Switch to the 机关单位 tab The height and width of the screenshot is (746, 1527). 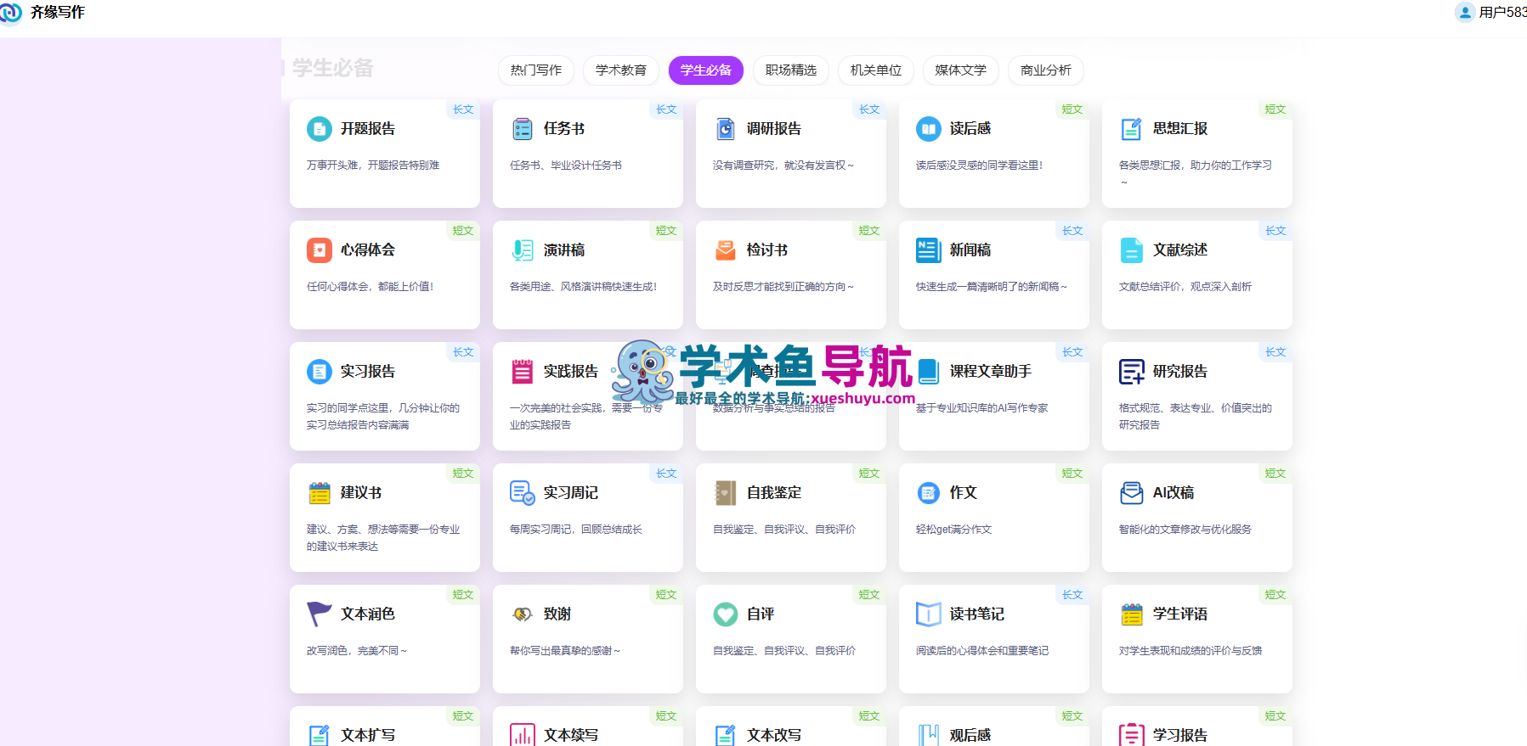coord(876,70)
